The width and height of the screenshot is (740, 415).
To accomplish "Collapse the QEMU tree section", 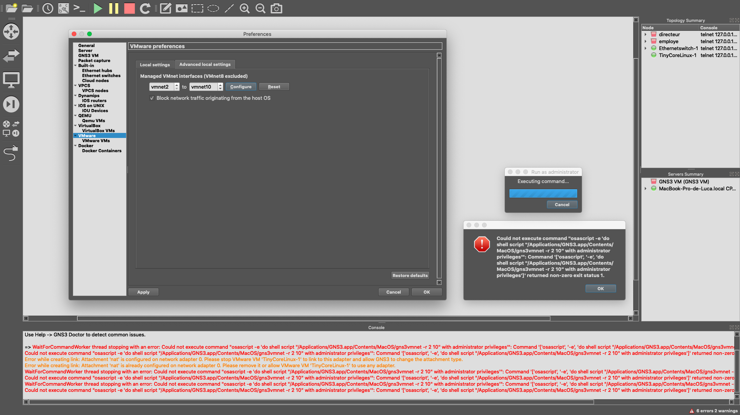I will [75, 116].
